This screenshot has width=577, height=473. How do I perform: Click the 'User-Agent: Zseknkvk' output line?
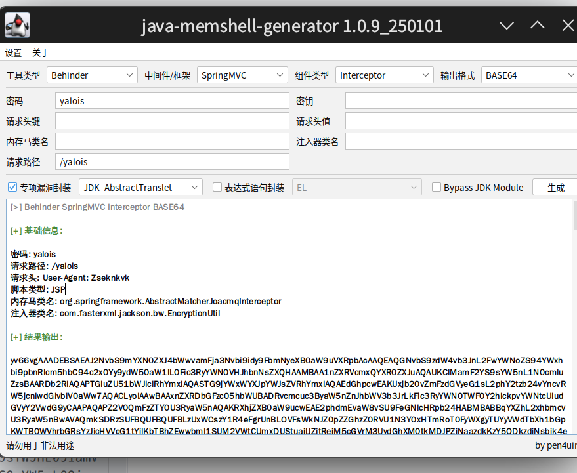point(70,278)
